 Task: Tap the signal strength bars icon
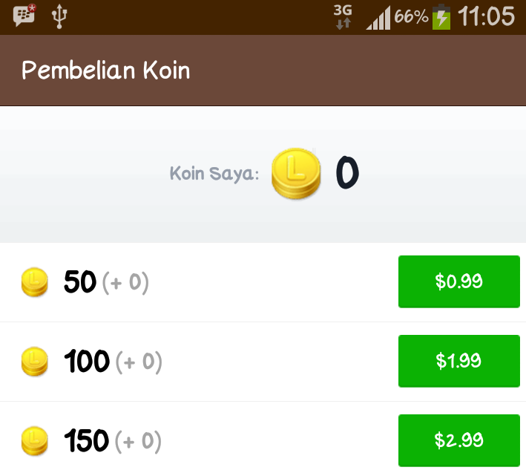(378, 18)
